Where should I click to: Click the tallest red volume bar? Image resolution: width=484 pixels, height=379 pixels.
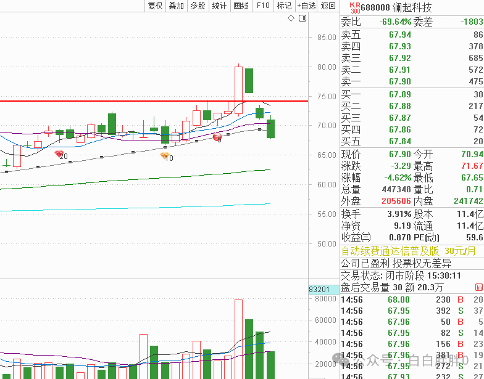point(238,339)
